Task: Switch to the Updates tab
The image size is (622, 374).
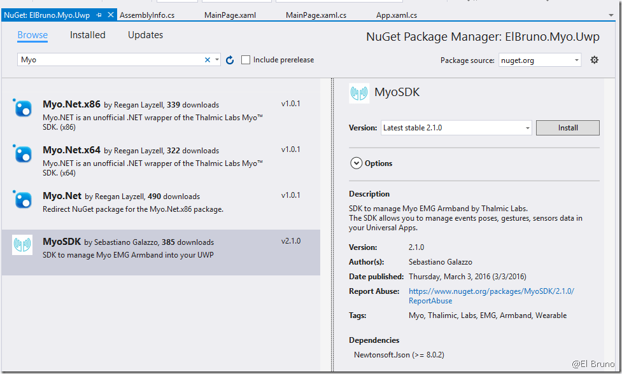Action: pyautogui.click(x=145, y=35)
